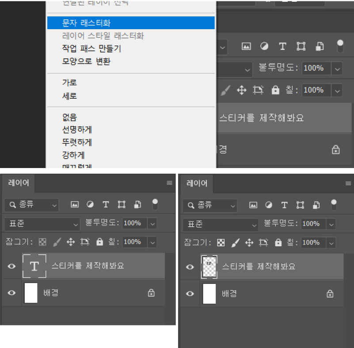Open panel menu icon of bottom-left 레이어 panel
The width and height of the screenshot is (354, 348).
point(169,183)
